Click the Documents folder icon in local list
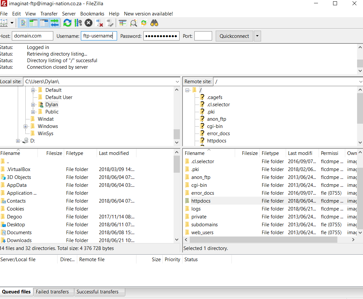Viewport: 363px width, 299px height. click(3, 233)
